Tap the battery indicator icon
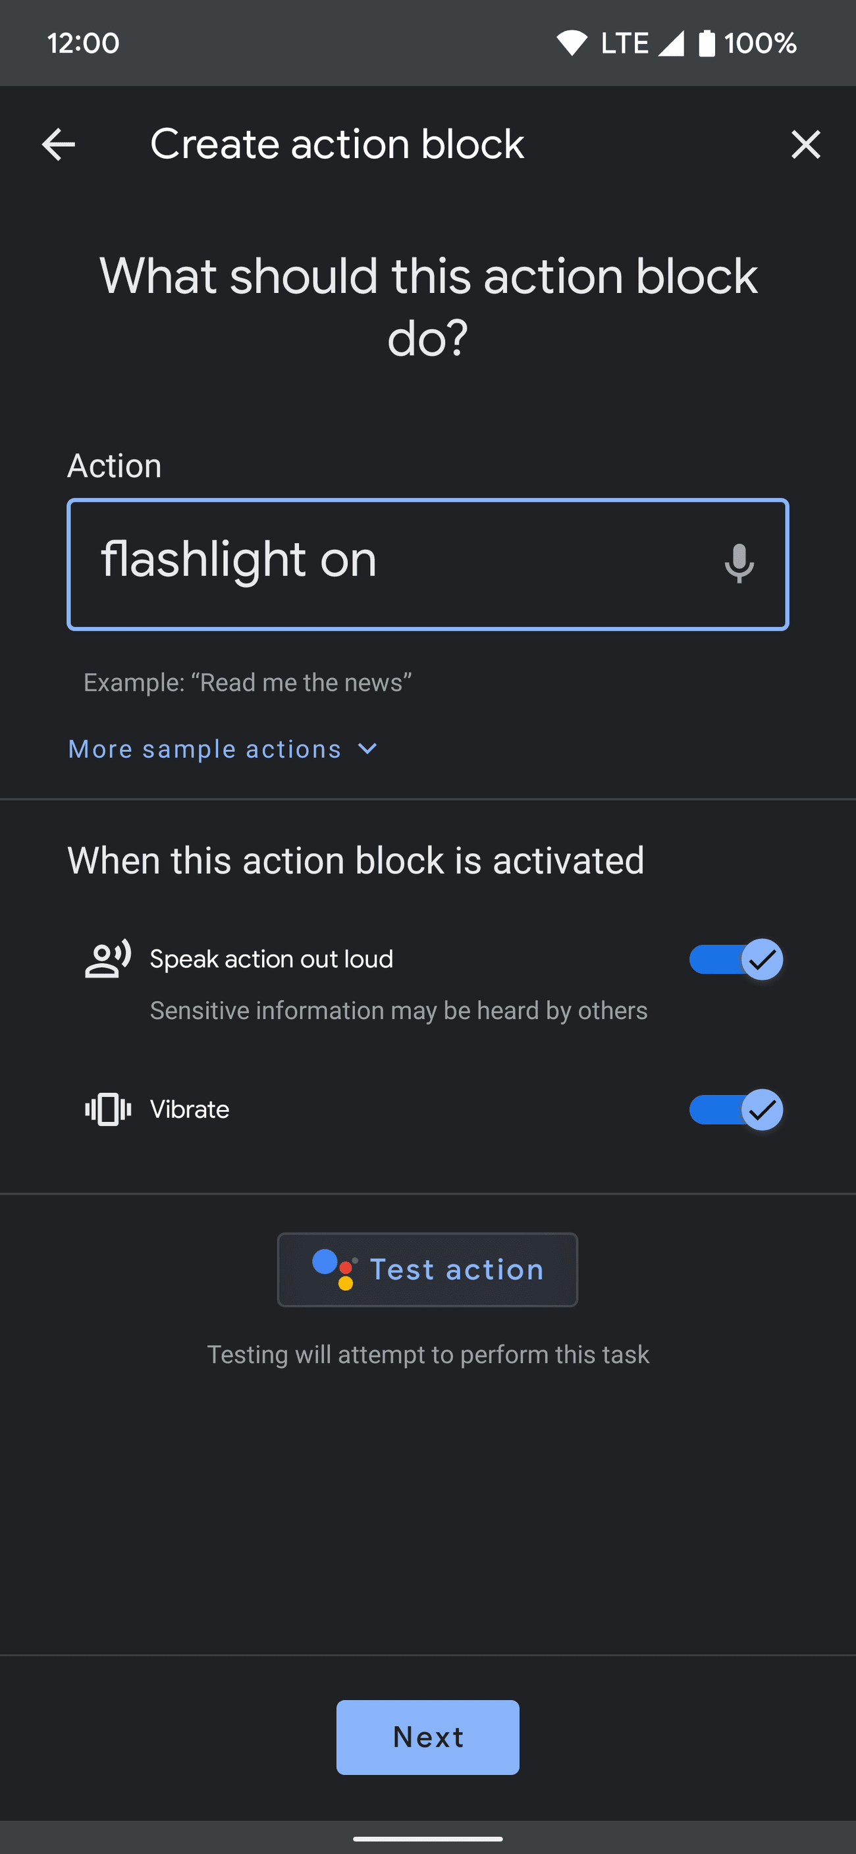The width and height of the screenshot is (856, 1854). (707, 43)
